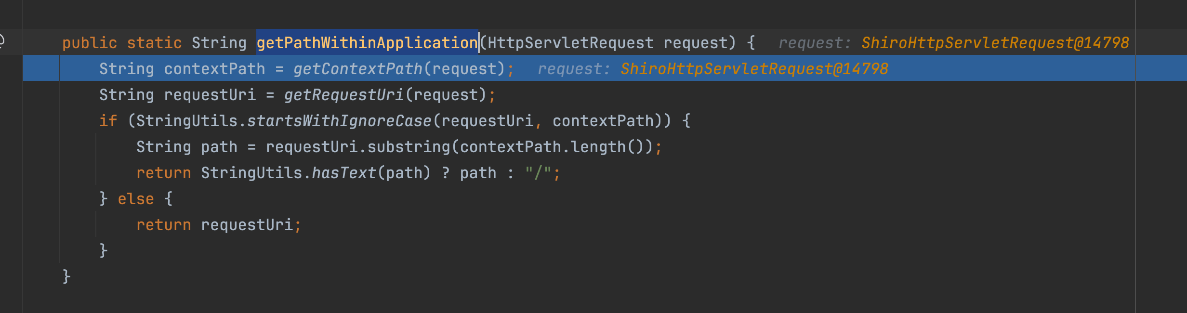Click the else keyword
Viewport: 1187px width, 313px height.
(136, 199)
